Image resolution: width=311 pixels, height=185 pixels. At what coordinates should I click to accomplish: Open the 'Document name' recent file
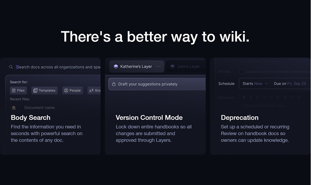pos(40,108)
